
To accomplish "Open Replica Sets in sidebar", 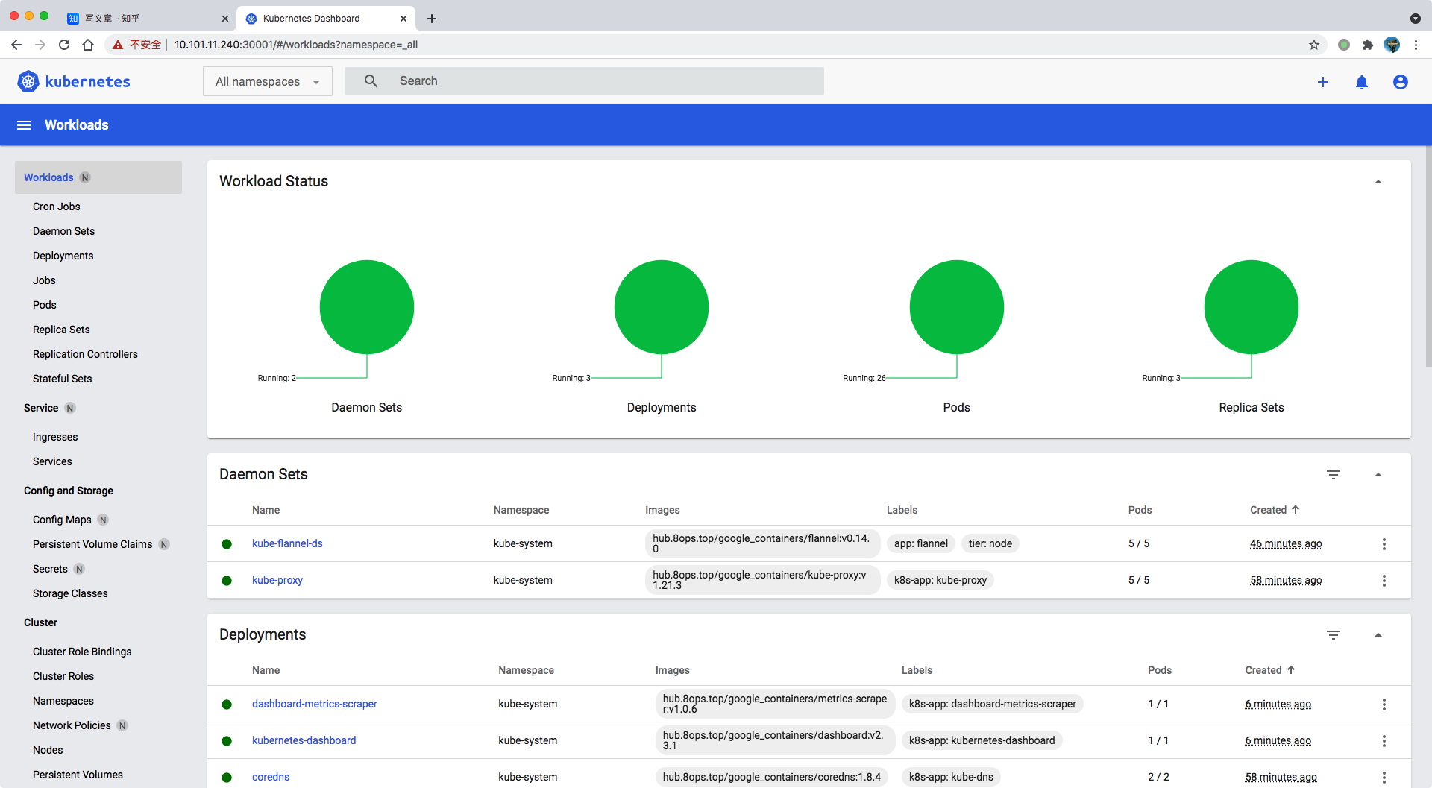I will tap(61, 330).
